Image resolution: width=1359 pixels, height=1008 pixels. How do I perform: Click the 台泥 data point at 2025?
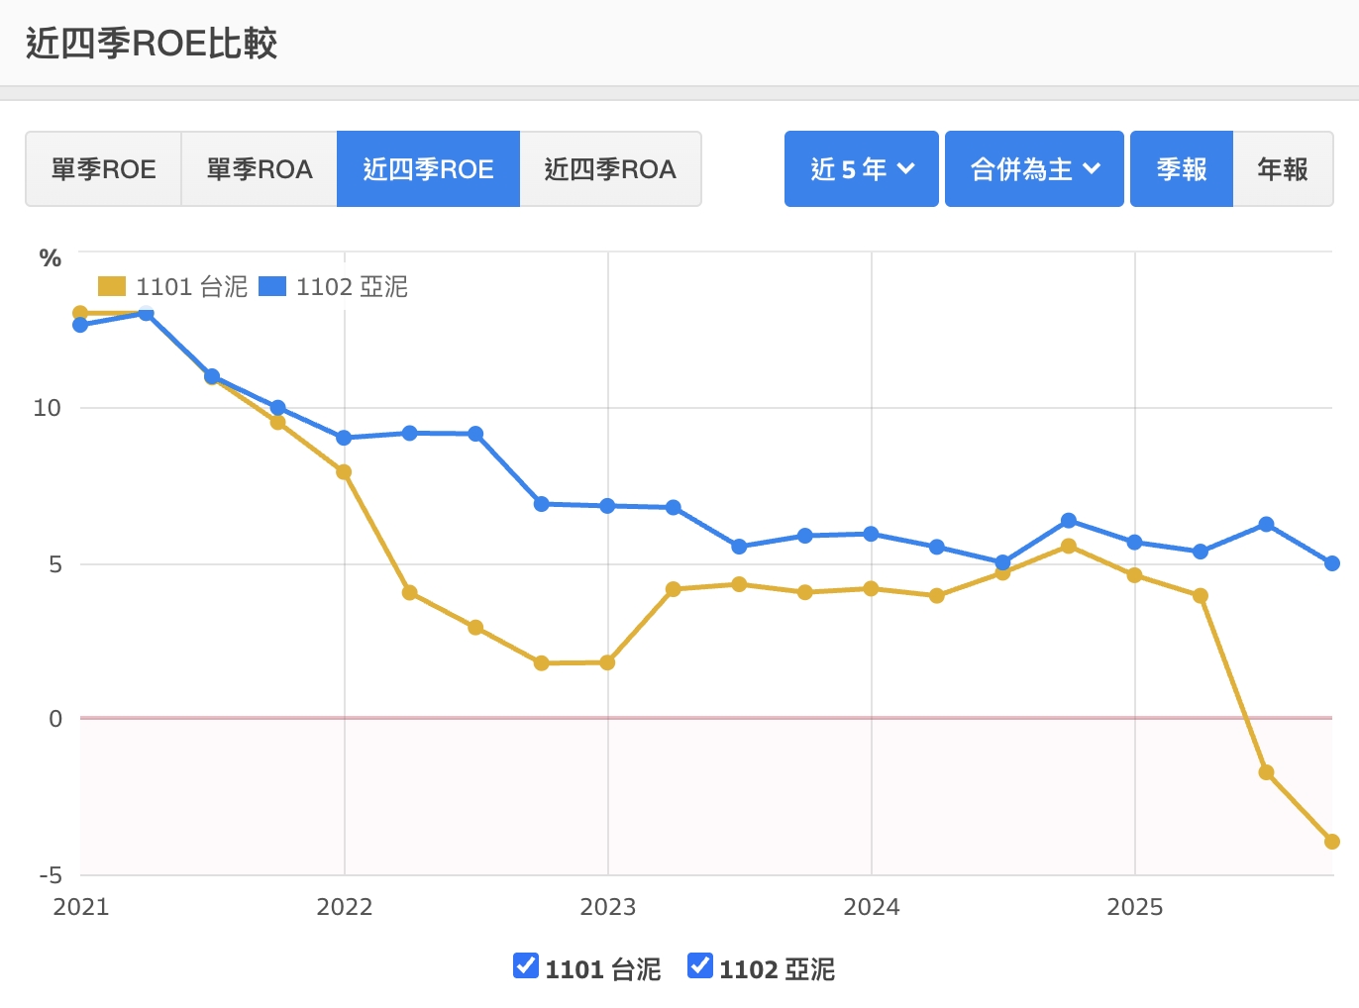point(1134,575)
